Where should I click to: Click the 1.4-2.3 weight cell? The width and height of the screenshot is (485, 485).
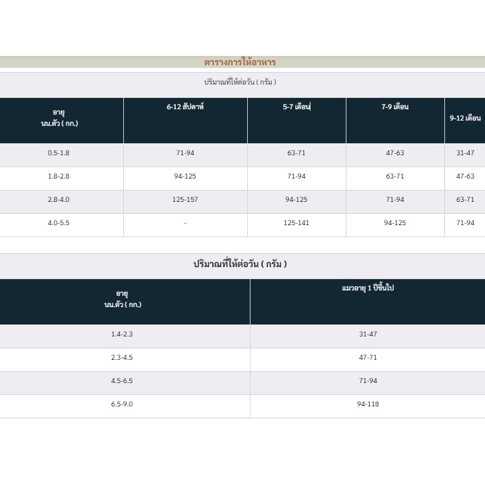point(122,334)
